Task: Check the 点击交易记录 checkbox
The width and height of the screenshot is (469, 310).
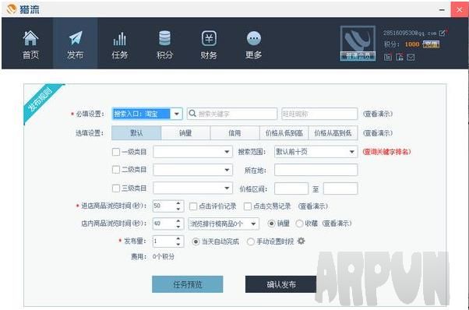Action: pyautogui.click(x=248, y=206)
